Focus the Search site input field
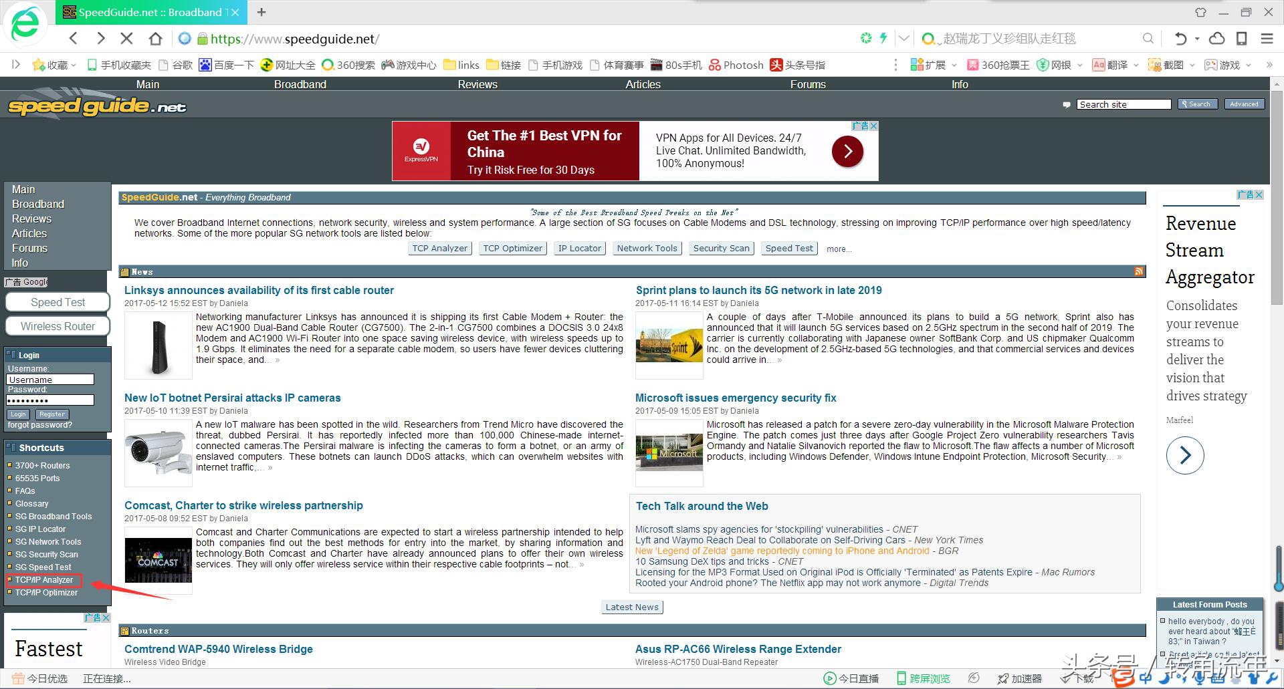Viewport: 1284px width, 689px height. click(x=1124, y=104)
